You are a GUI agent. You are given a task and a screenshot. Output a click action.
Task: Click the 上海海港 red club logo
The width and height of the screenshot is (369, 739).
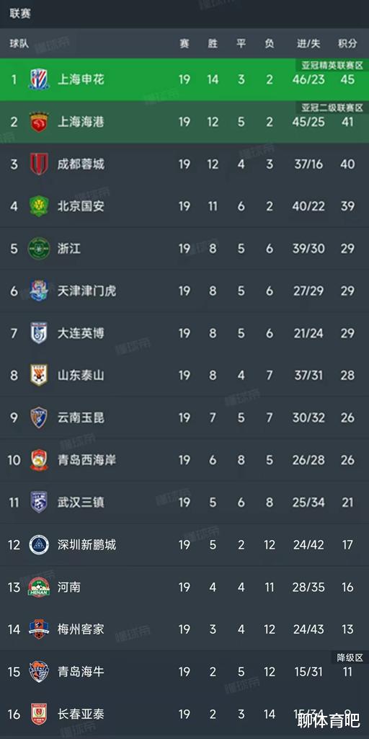39,122
